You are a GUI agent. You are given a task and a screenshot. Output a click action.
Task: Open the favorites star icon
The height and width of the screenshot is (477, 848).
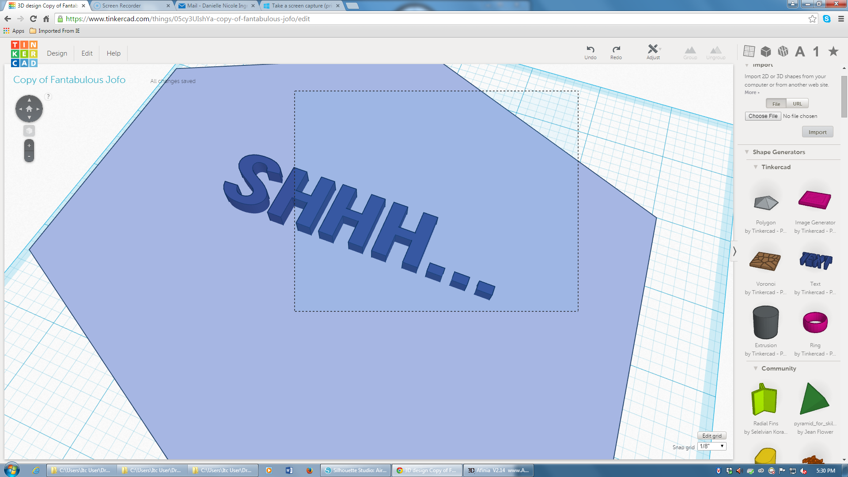point(833,51)
